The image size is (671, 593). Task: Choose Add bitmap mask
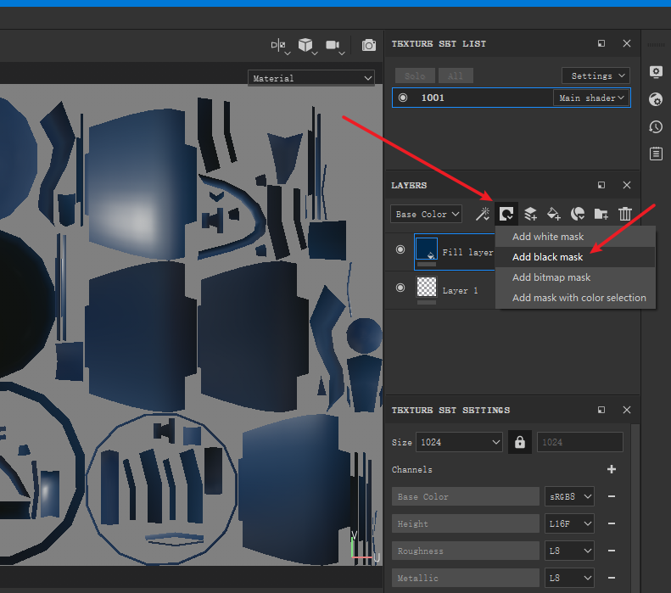coord(575,277)
